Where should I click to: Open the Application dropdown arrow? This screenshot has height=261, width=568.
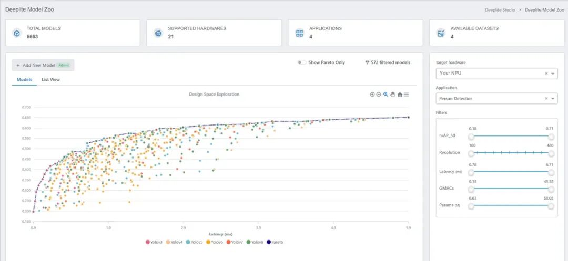tap(552, 98)
